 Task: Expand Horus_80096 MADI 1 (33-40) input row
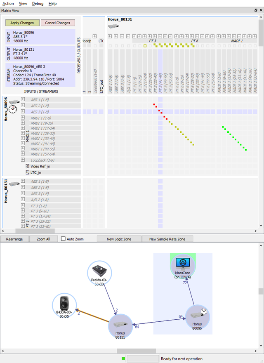coord(23,138)
